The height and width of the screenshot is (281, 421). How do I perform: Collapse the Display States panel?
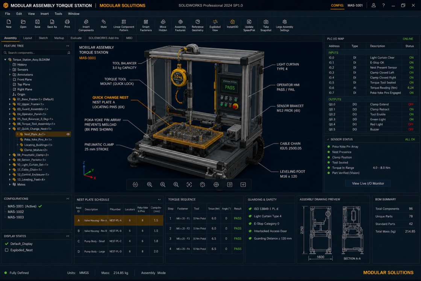tap(68, 236)
